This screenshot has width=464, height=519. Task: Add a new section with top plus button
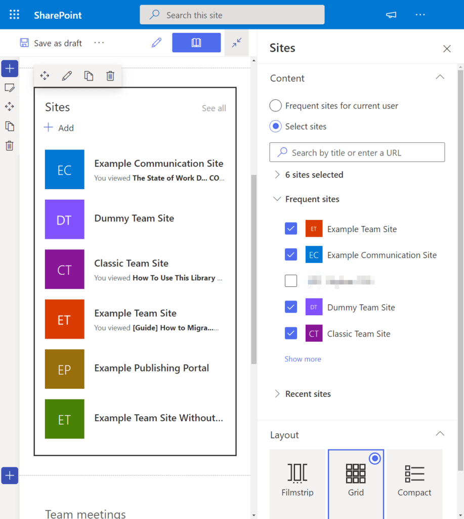click(10, 68)
